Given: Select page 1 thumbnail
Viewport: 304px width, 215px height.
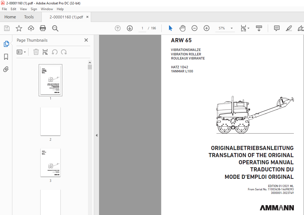Looking at the screenshot, I should click(x=50, y=80).
